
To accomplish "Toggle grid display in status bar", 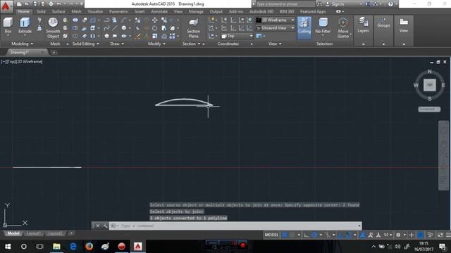I will [285, 235].
